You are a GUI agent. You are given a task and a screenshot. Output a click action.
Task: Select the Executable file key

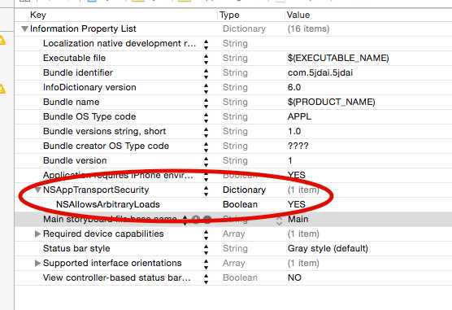[74, 58]
